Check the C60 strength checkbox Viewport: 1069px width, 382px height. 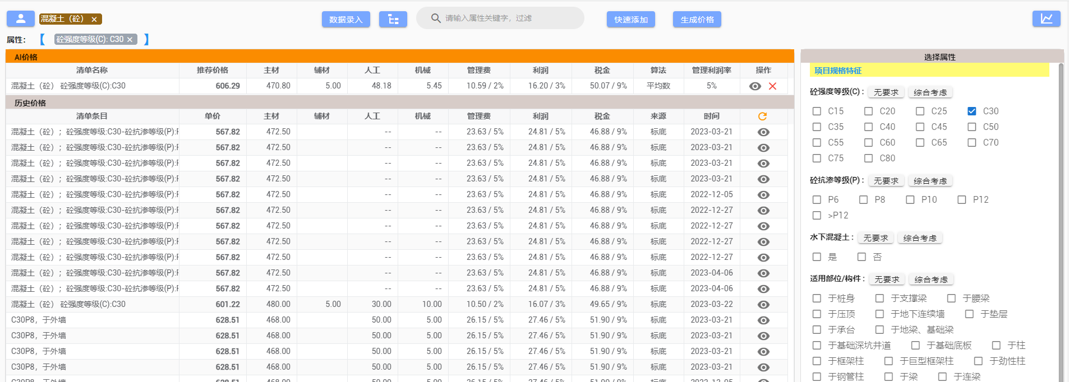click(868, 143)
